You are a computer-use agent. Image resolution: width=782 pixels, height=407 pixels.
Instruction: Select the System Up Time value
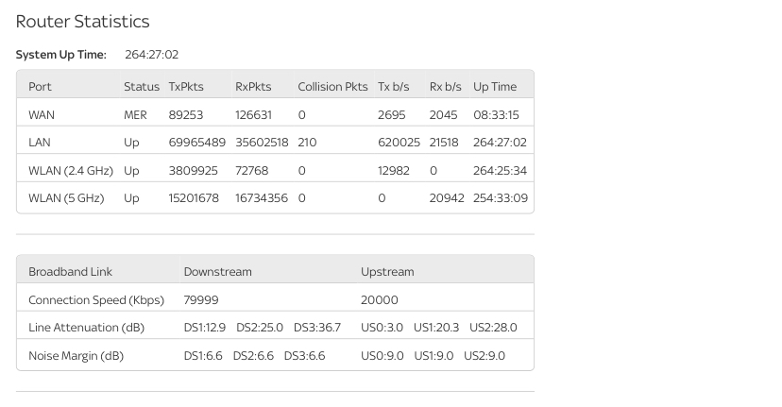pos(151,55)
